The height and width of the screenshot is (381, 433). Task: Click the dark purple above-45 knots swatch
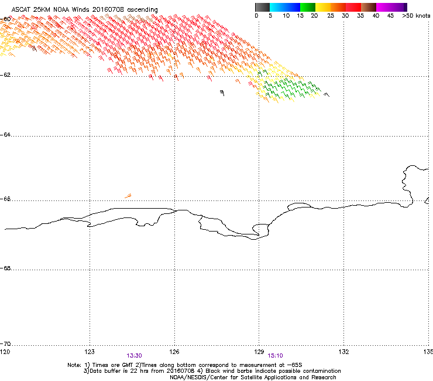[399, 7]
